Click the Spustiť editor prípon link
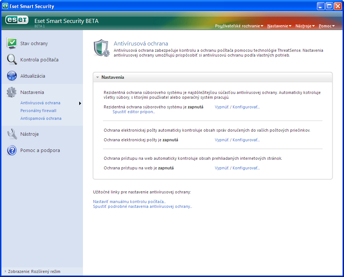Screen dimensions: 344x277 (x=134, y=112)
